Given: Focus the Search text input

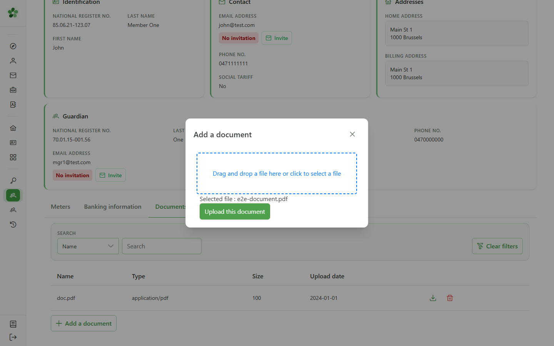Looking at the screenshot, I should pyautogui.click(x=162, y=246).
